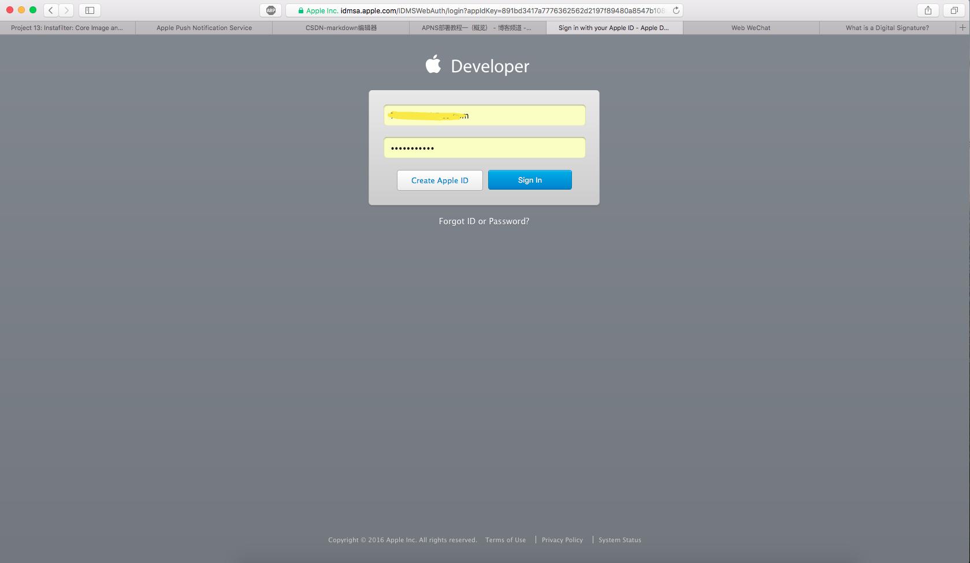Click the idmsa.apple.com address bar
This screenshot has width=970, height=563.
(x=484, y=10)
